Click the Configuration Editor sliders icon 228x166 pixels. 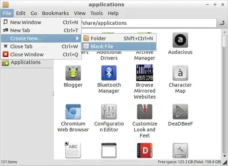(109, 112)
